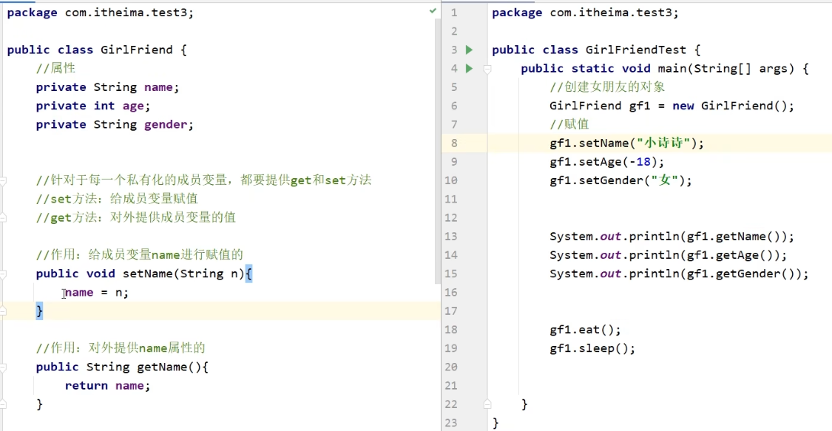Click the '//get方法：对外提供成员变量的值' comment
832x431 pixels.
pos(135,218)
